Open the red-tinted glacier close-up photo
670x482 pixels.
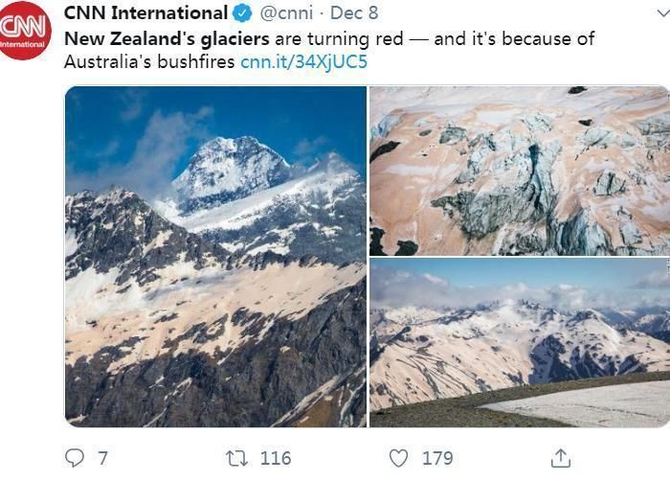pyautogui.click(x=519, y=171)
